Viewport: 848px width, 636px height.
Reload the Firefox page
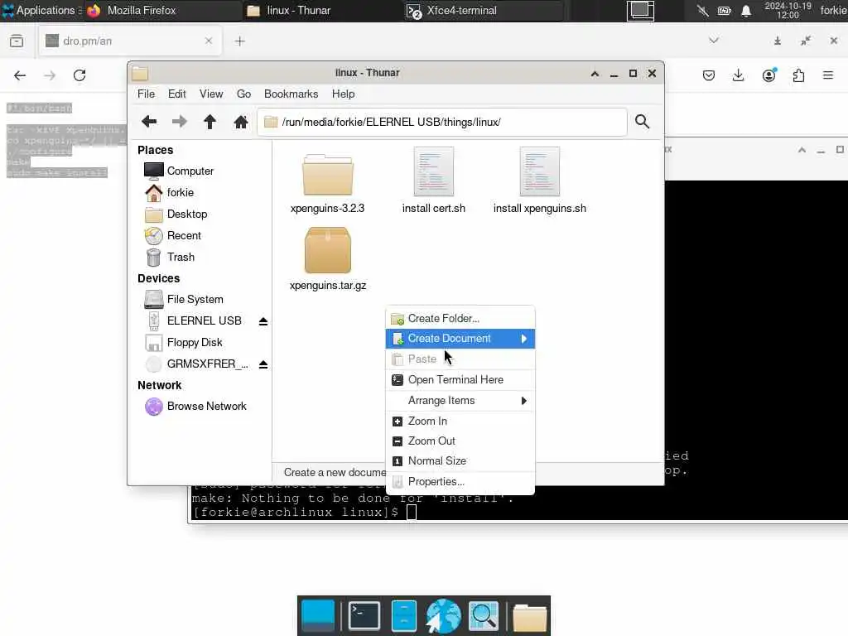[79, 75]
